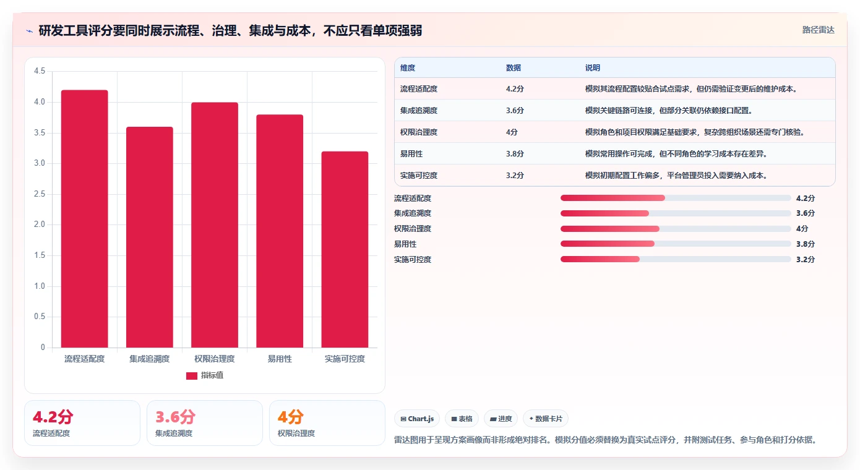Click the description starting 模拟初期配置工作偏多
This screenshot has height=470, width=860.
pyautogui.click(x=676, y=176)
